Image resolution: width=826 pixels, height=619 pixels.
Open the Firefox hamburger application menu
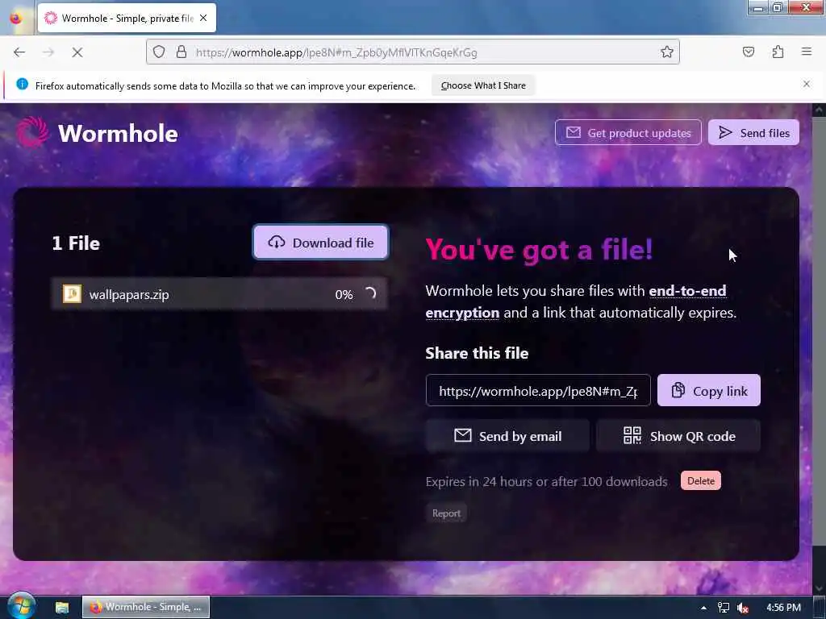[806, 52]
